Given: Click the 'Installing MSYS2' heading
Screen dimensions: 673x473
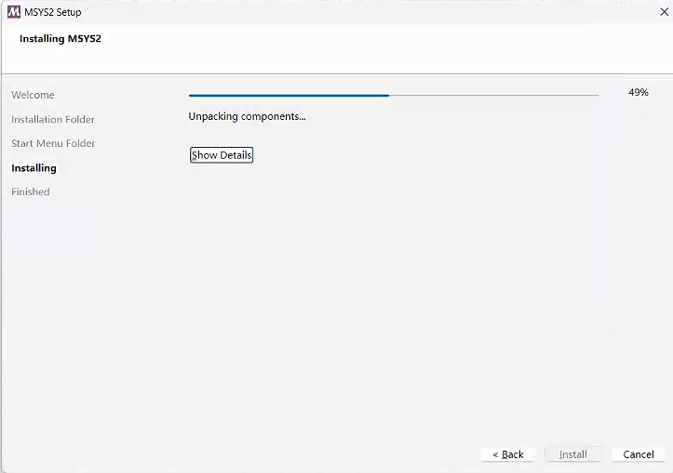Looking at the screenshot, I should coord(61,38).
